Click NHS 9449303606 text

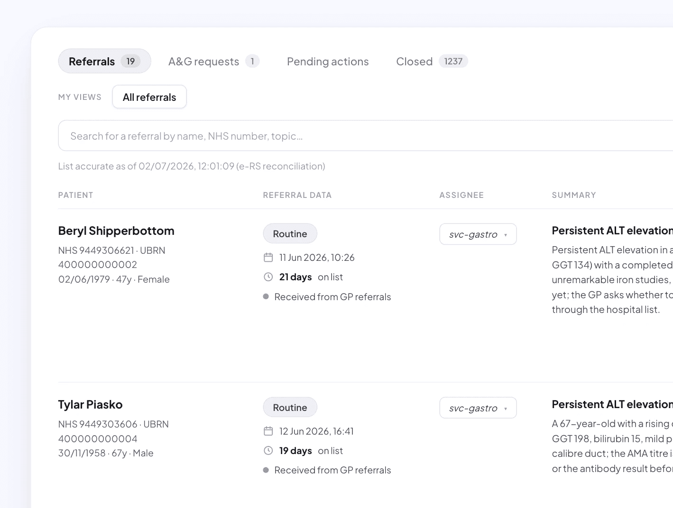[x=98, y=424]
